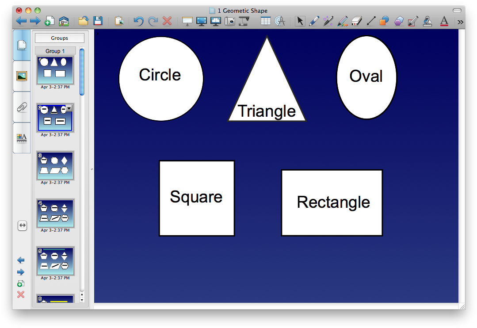The image size is (477, 328).
Task: Capture the screen with the camera icon
Action: tap(230, 21)
